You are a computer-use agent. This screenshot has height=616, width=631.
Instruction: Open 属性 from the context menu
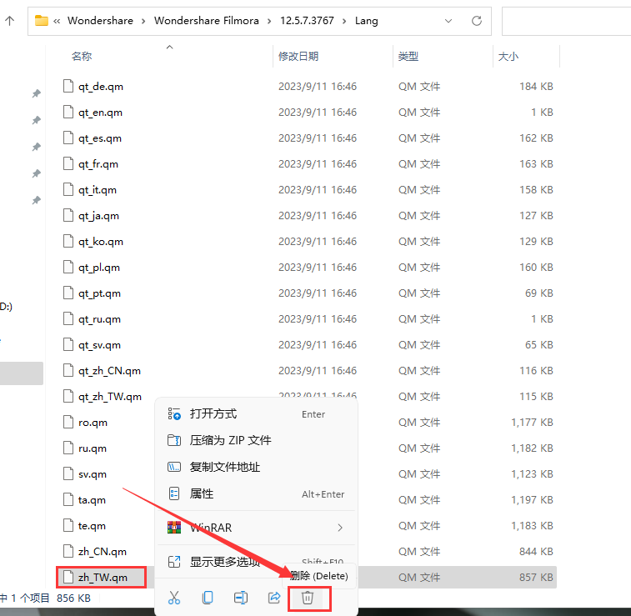pos(258,493)
